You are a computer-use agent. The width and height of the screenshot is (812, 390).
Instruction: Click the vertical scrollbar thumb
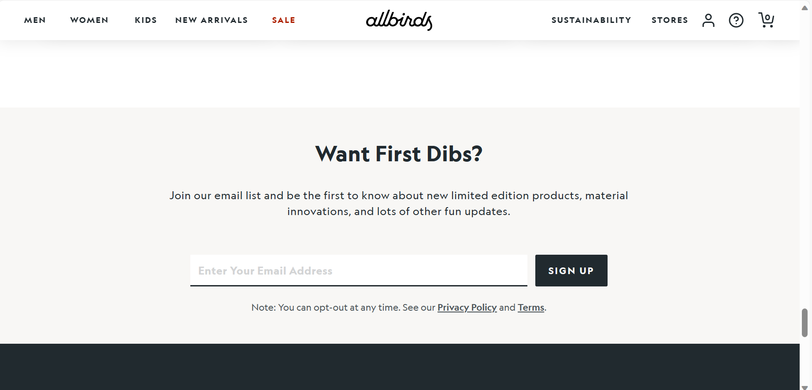click(x=805, y=323)
